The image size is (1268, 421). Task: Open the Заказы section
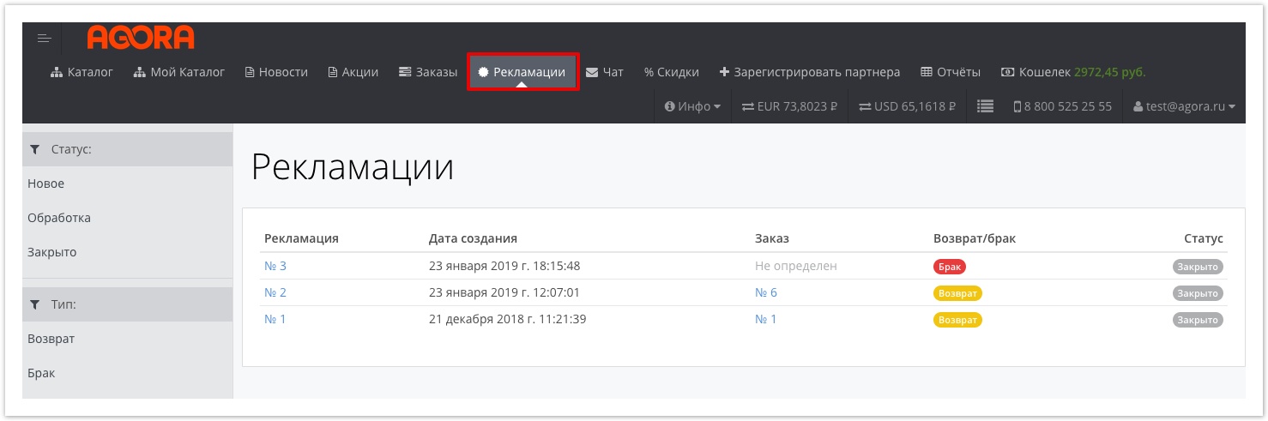tap(428, 72)
